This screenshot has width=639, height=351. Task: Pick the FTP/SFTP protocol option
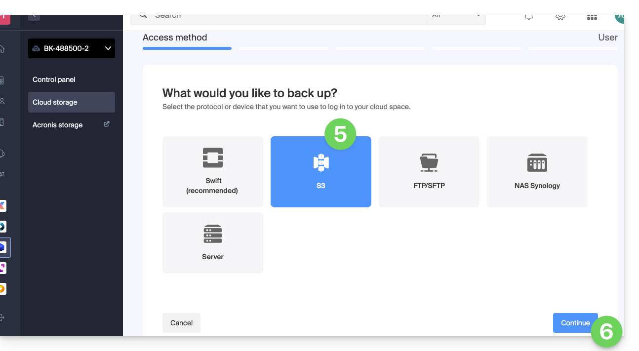[x=429, y=171]
